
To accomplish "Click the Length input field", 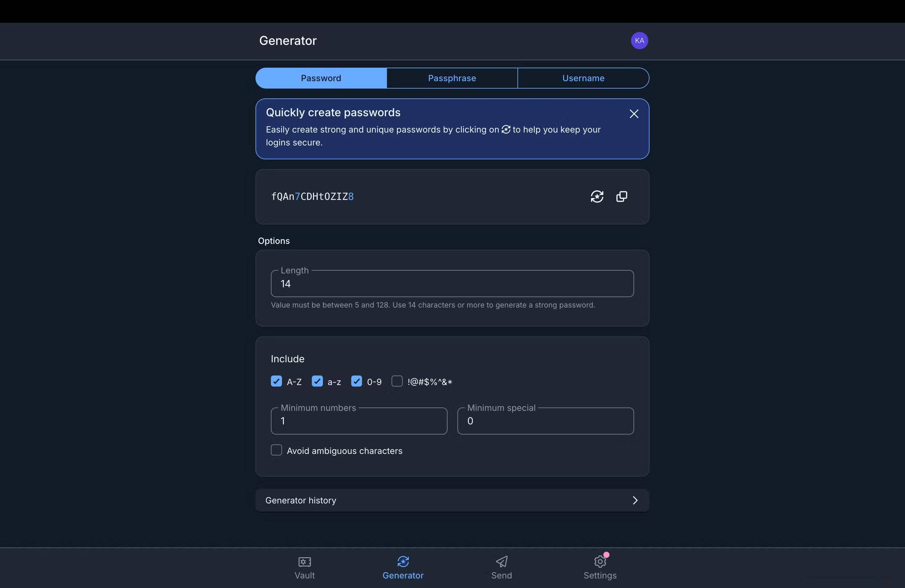I will click(x=452, y=284).
